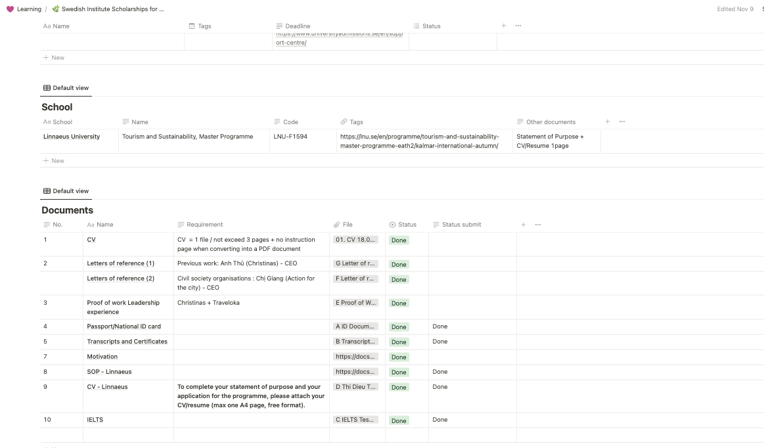The height and width of the screenshot is (448, 764).
Task: Open the Linnaeus University programme URL
Action: point(419,141)
